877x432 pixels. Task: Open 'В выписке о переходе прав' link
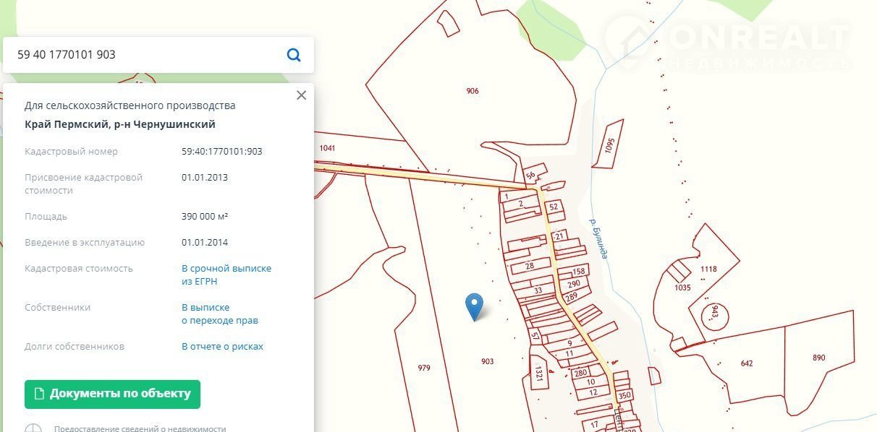tap(219, 314)
